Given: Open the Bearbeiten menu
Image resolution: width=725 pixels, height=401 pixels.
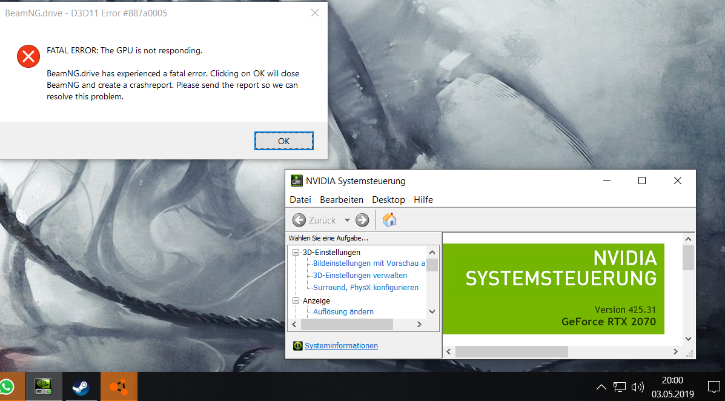Looking at the screenshot, I should (342, 200).
